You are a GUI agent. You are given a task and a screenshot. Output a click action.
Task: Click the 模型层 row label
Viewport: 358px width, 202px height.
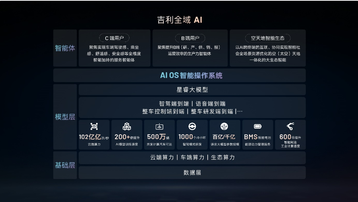[x=65, y=117]
